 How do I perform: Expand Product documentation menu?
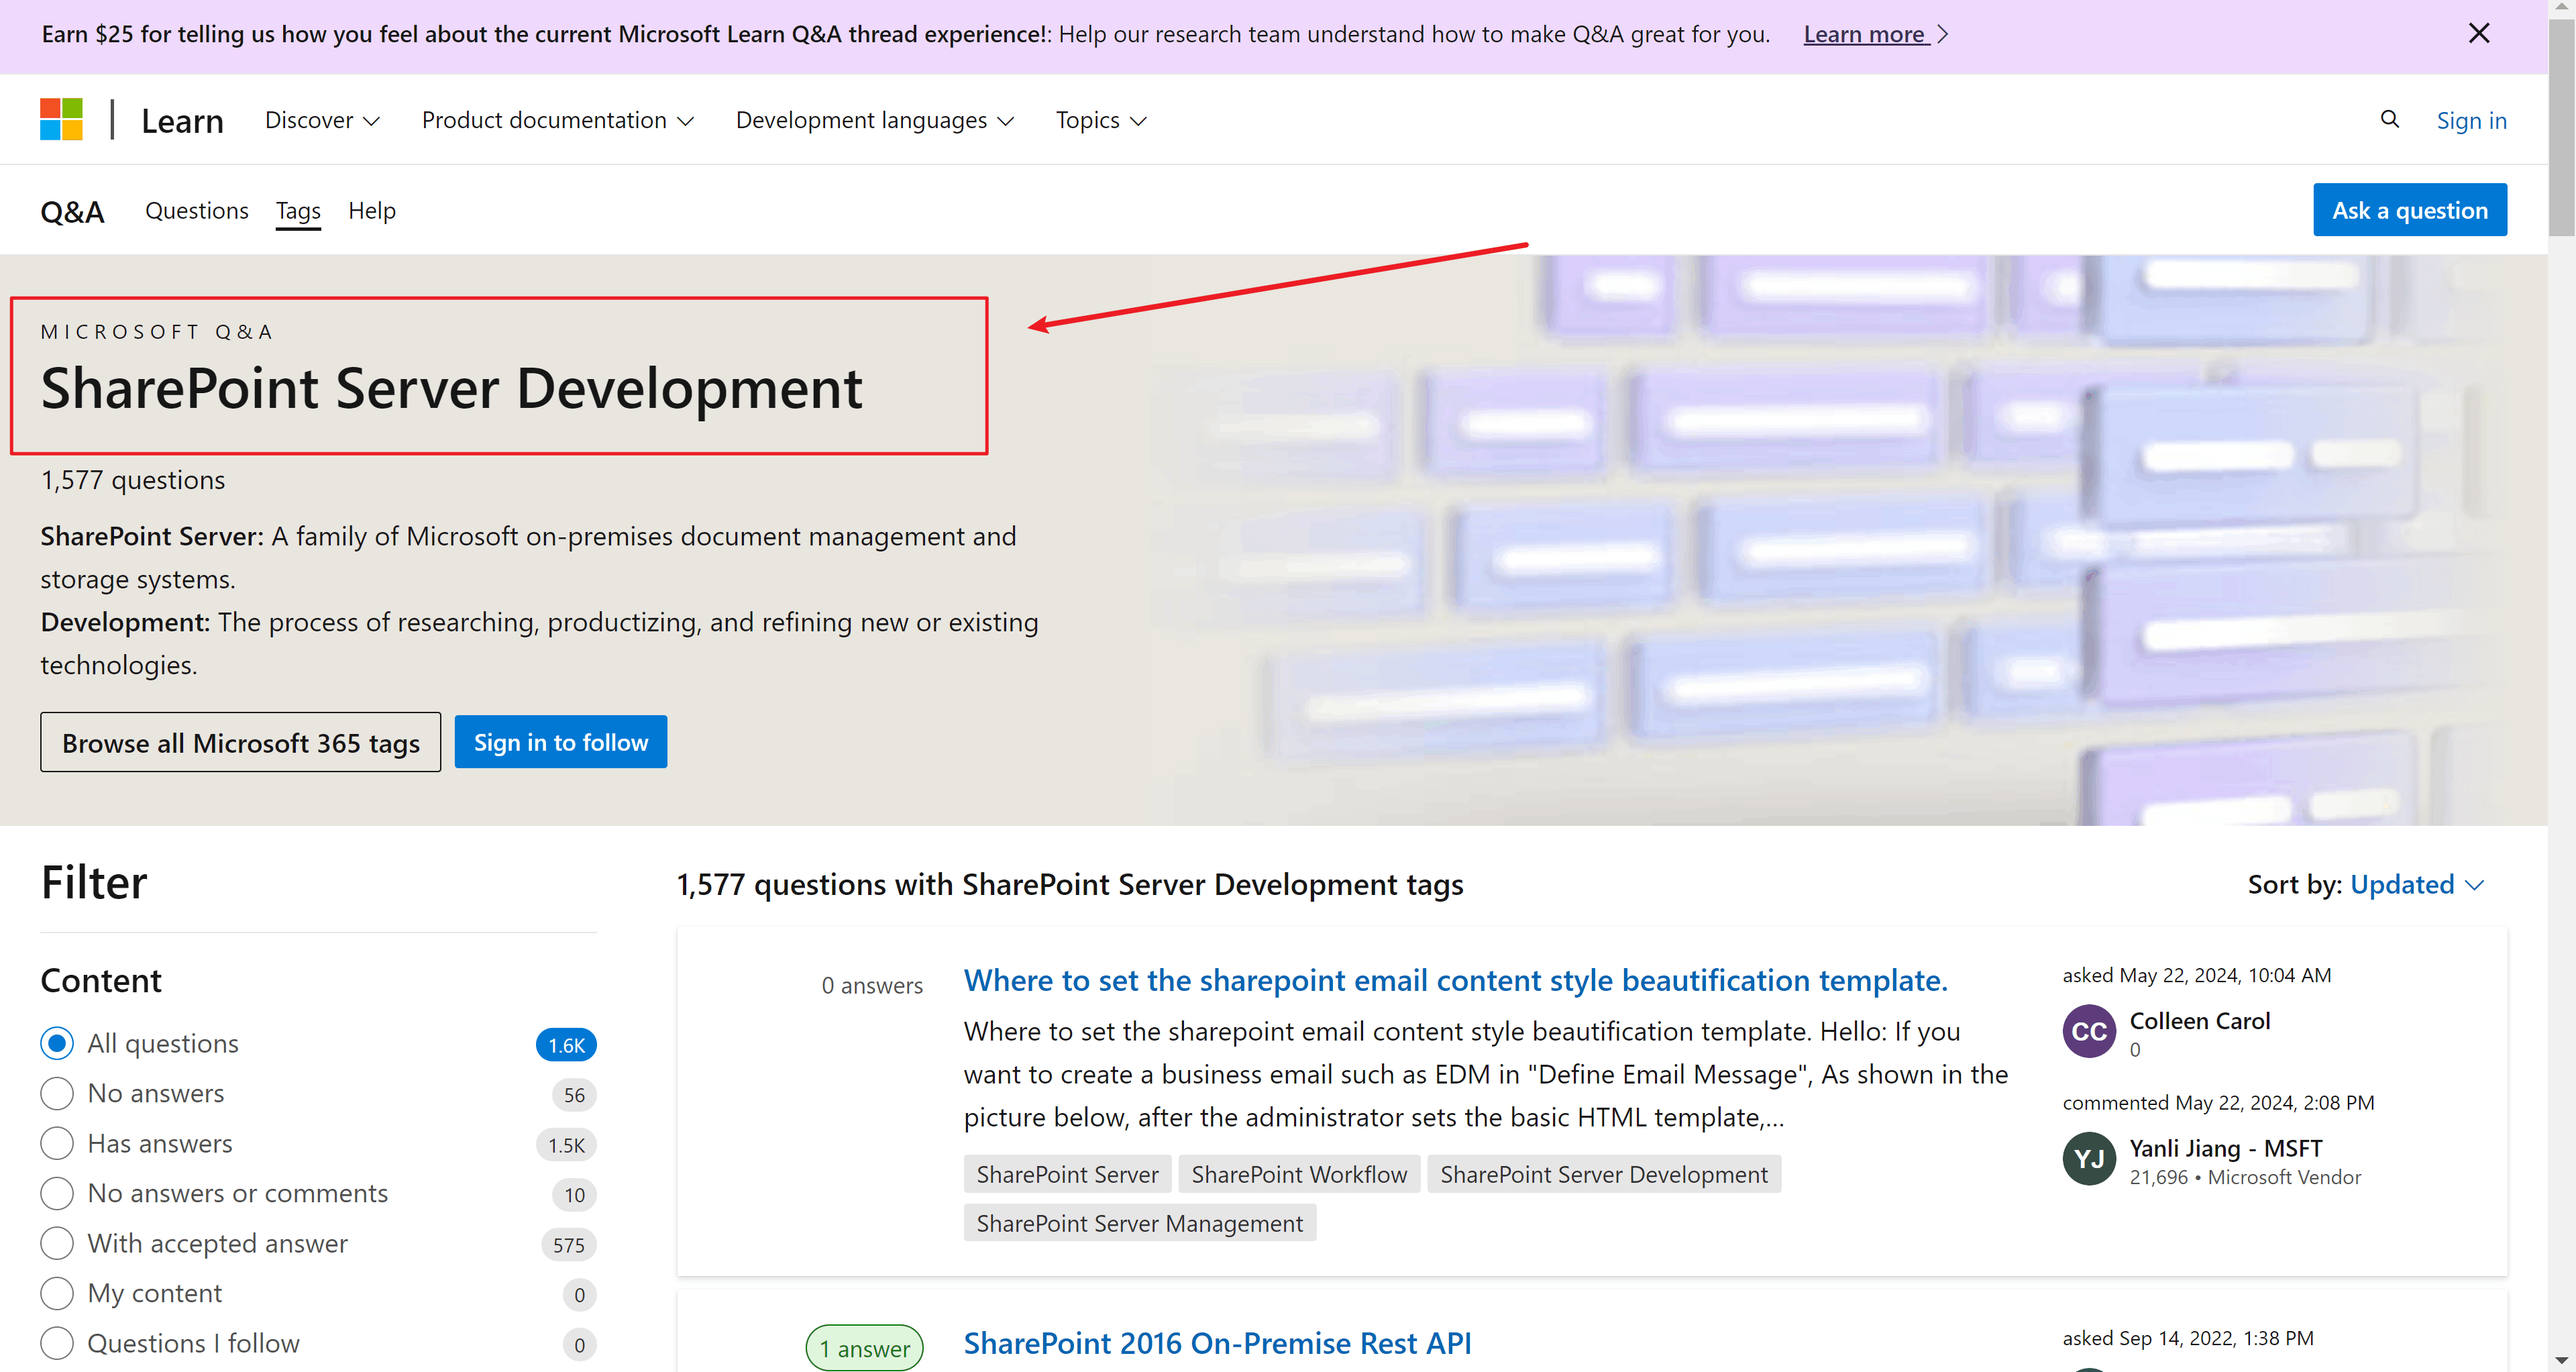click(x=557, y=120)
